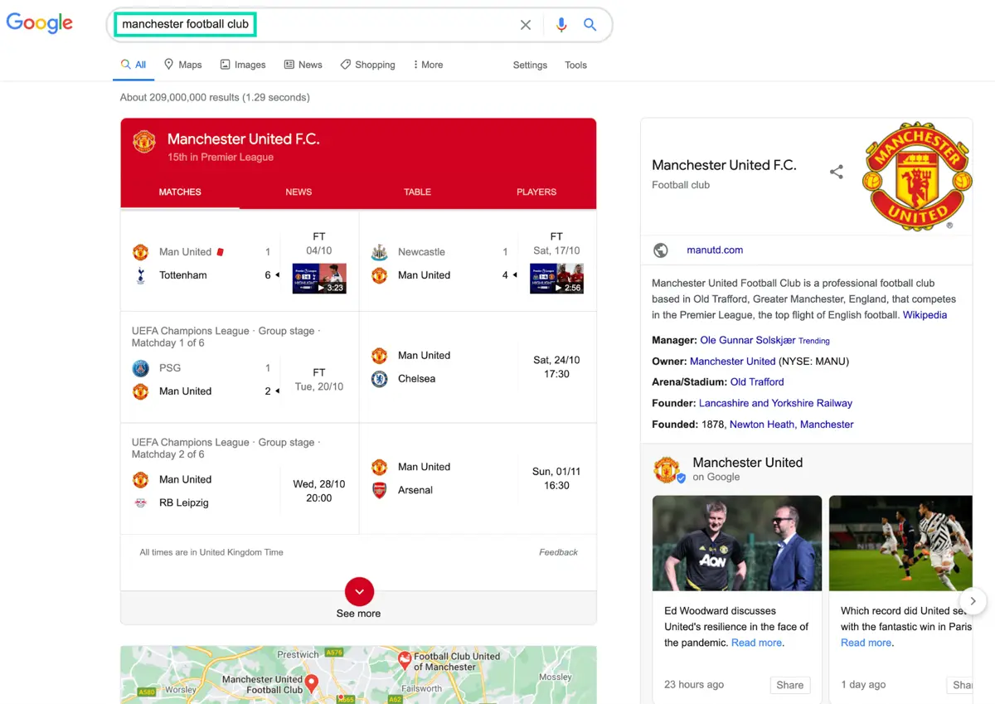
Task: Open the Paris match post photo
Action: [900, 543]
